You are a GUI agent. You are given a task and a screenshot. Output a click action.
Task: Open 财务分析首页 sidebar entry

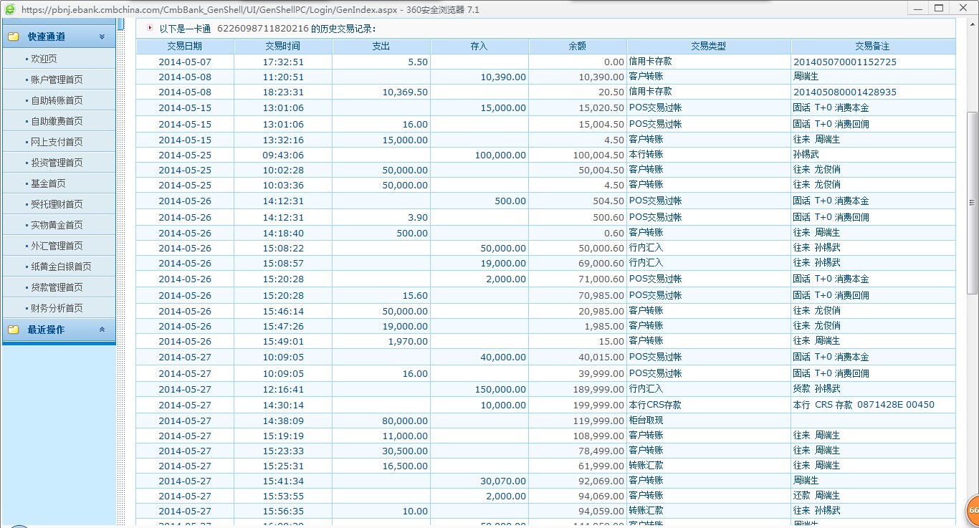[57, 308]
